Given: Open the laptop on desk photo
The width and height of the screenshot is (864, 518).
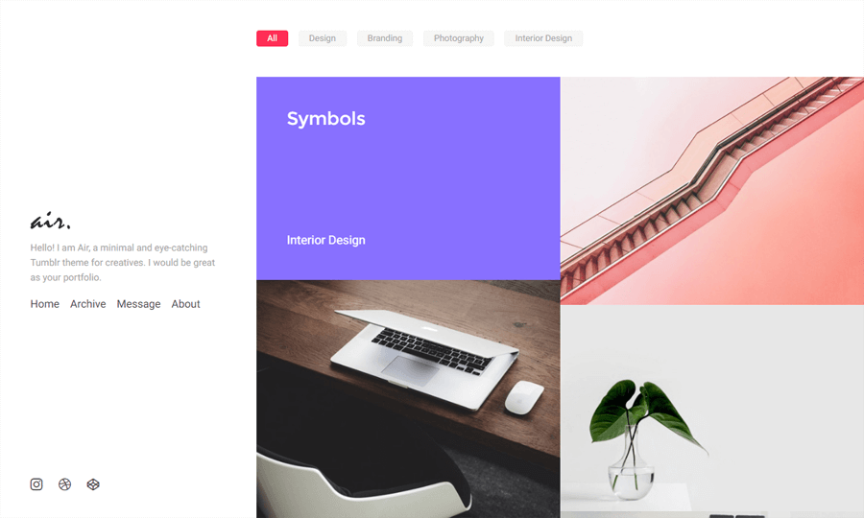Looking at the screenshot, I should [x=408, y=399].
